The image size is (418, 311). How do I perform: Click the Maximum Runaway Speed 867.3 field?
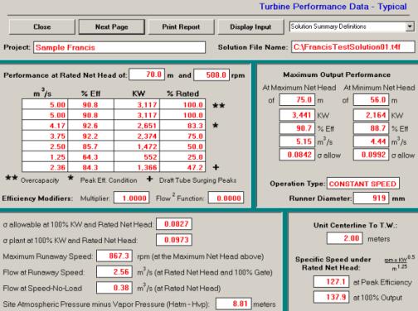(x=114, y=256)
